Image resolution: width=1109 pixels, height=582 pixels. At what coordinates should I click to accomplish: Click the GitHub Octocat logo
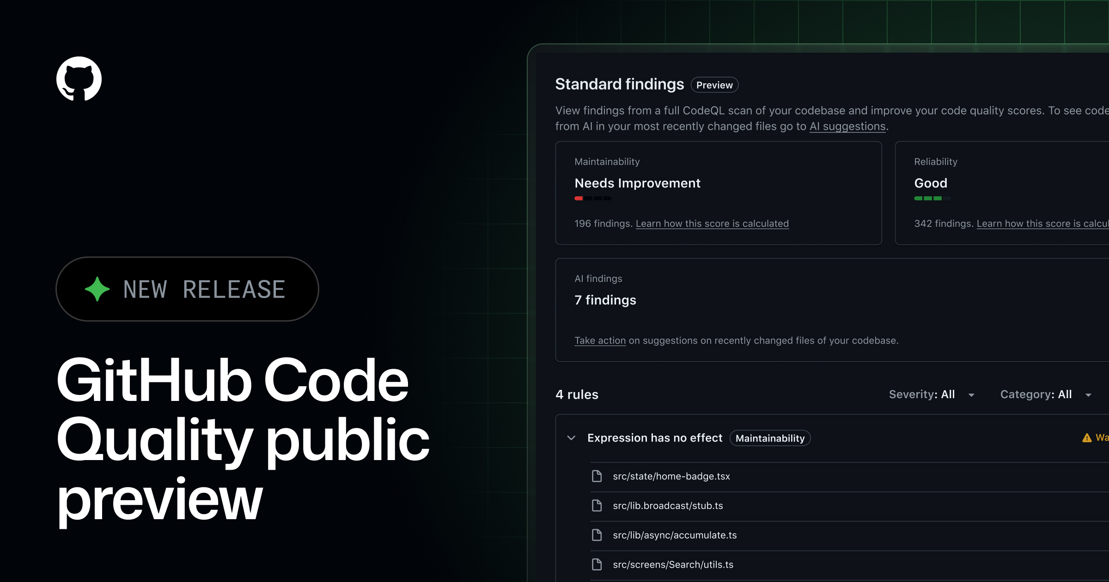click(79, 79)
